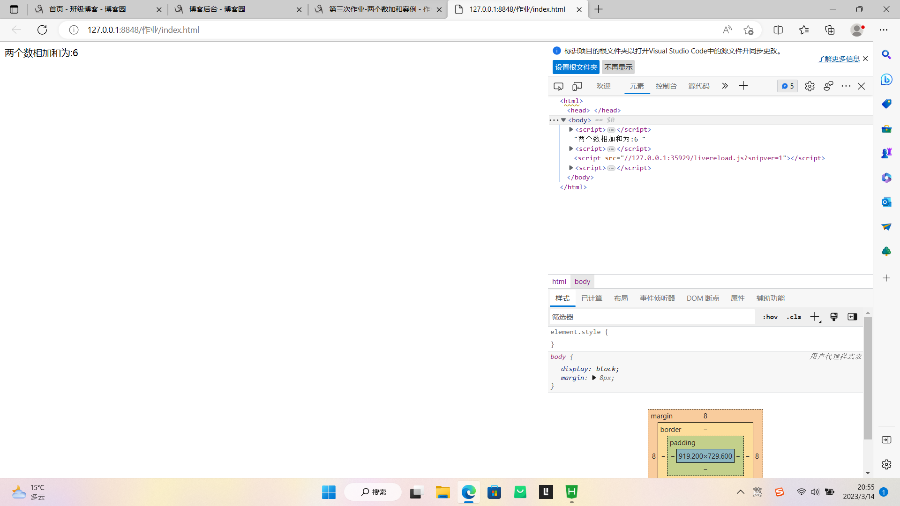Open DevTools settings gear icon
Image resolution: width=900 pixels, height=506 pixels.
tap(810, 86)
